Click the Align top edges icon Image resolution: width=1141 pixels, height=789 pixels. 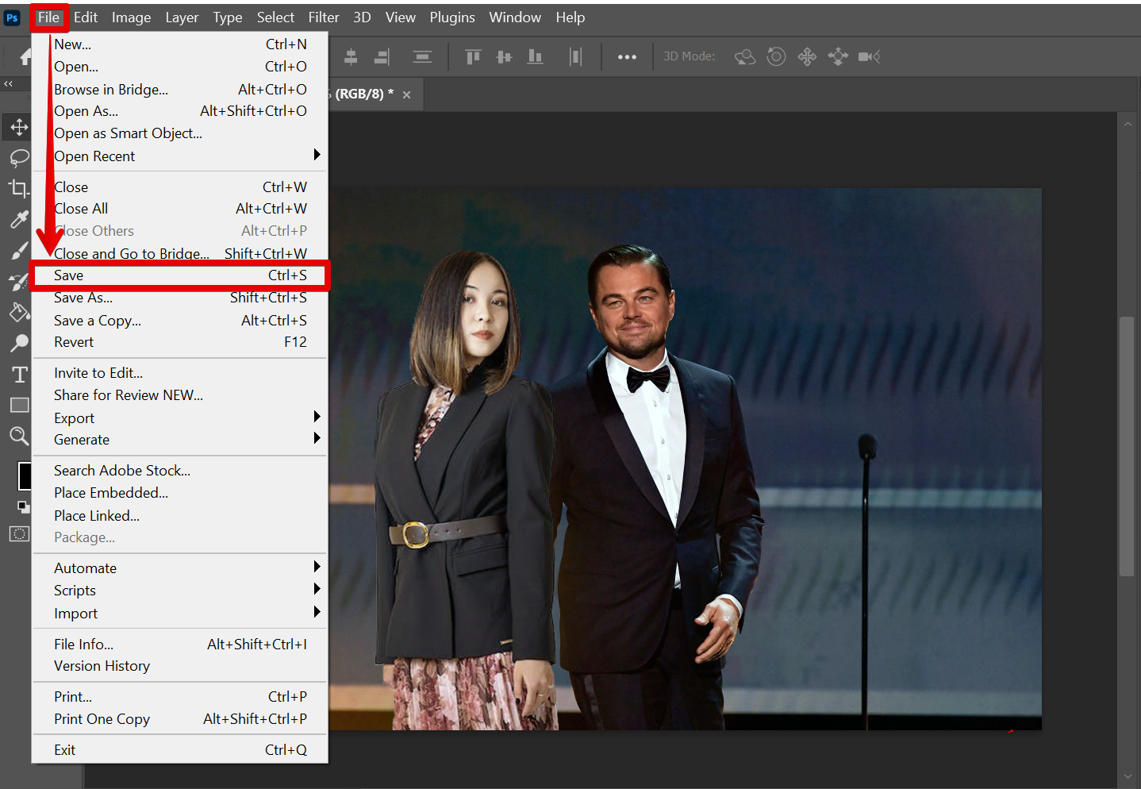473,56
